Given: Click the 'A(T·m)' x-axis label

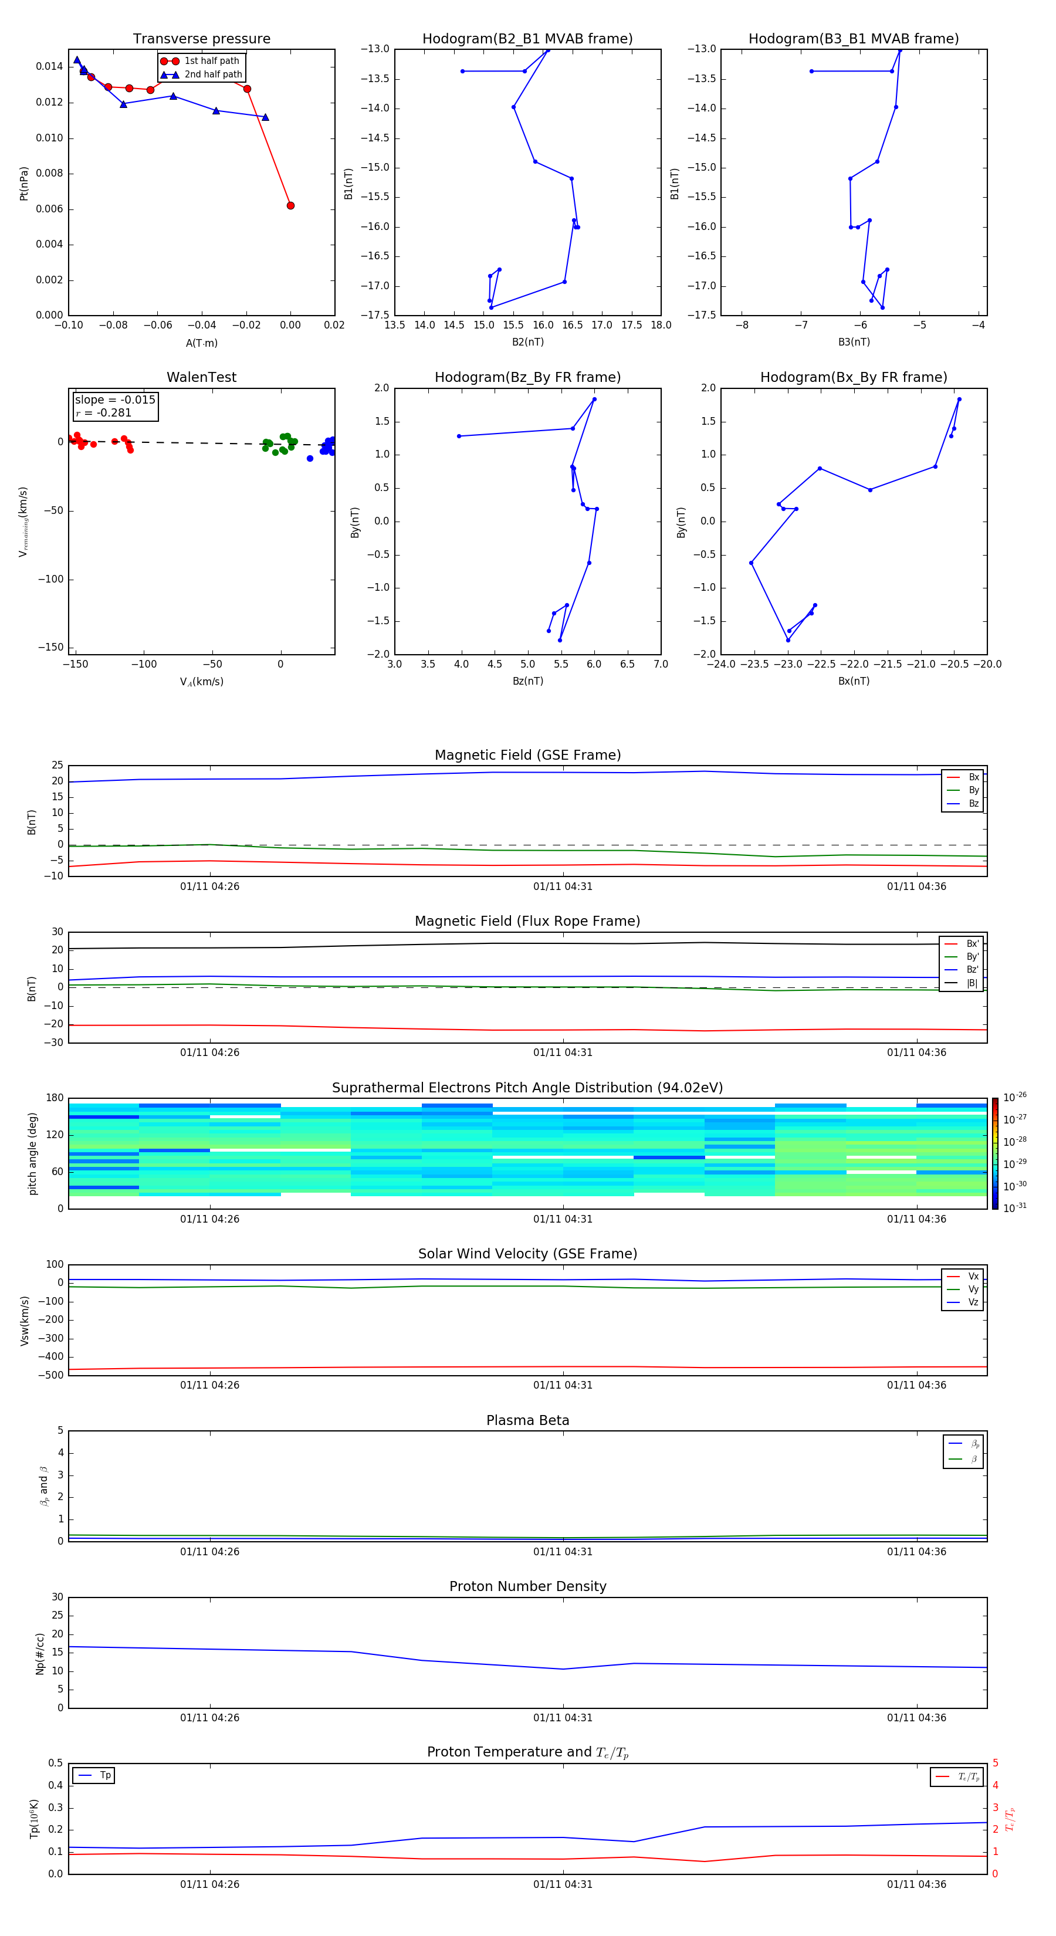Looking at the screenshot, I should (201, 343).
